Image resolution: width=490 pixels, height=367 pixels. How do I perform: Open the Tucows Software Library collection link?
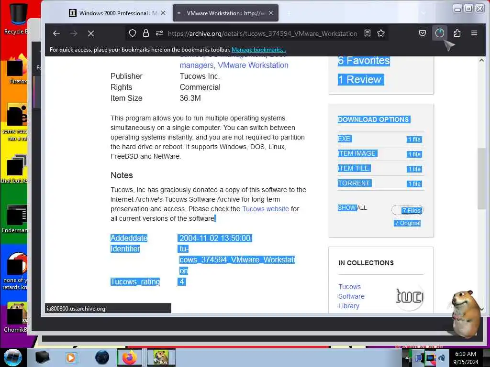pos(351,296)
